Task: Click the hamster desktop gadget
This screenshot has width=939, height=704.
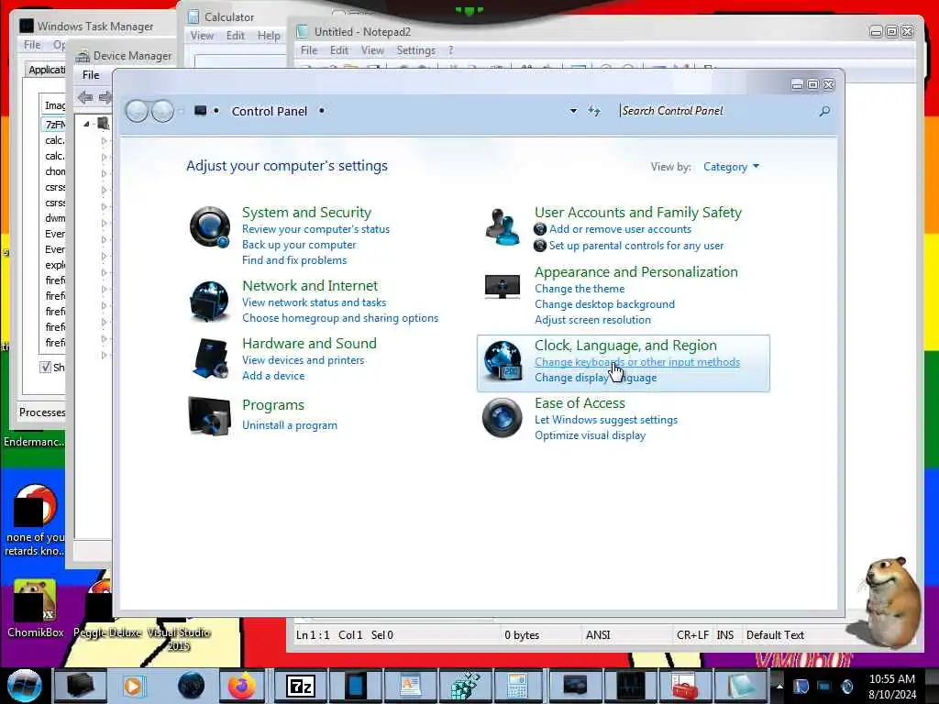Action: click(889, 602)
